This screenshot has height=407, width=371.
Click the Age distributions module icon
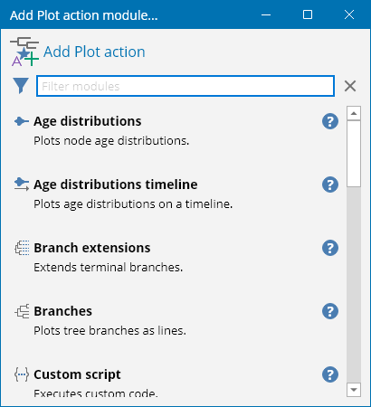[x=22, y=121]
